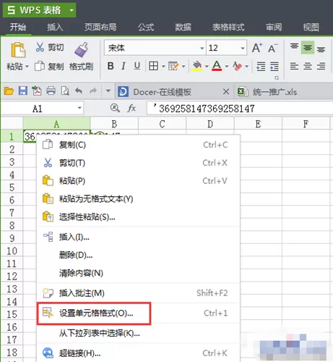This screenshot has width=333, height=362.
Task: Increase font size with A+ icon
Action: click(x=257, y=48)
